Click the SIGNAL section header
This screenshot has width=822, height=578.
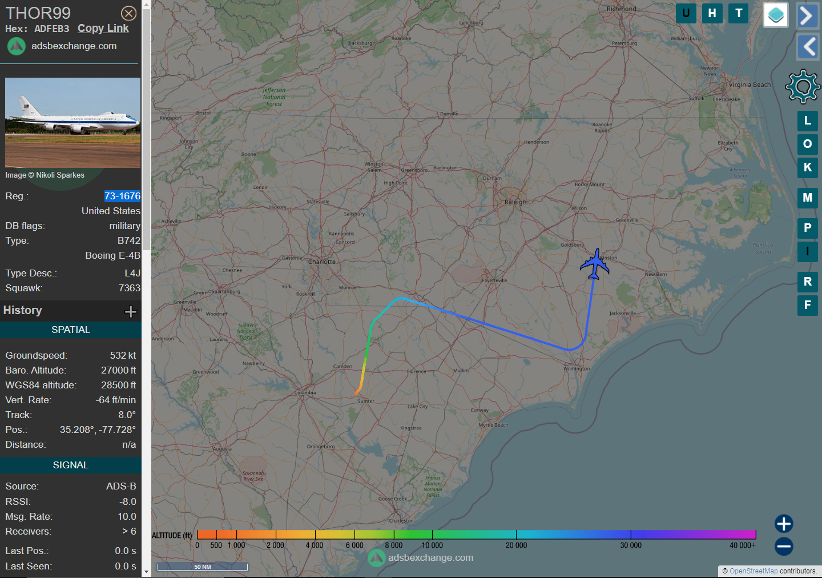71,465
